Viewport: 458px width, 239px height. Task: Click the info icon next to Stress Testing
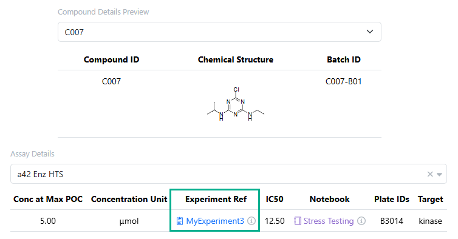361,221
